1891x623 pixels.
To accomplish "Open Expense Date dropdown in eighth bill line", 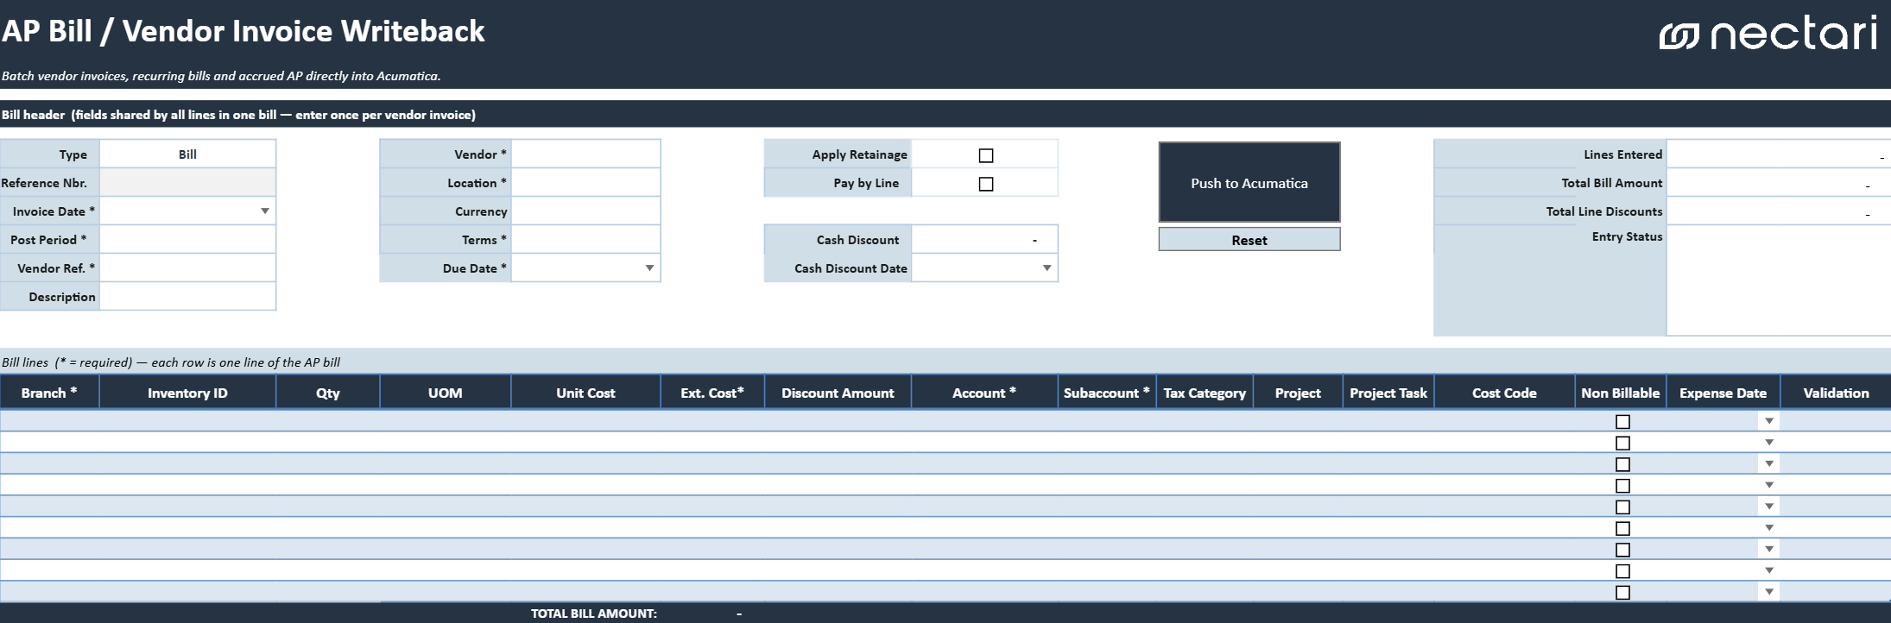I will pyautogui.click(x=1769, y=570).
